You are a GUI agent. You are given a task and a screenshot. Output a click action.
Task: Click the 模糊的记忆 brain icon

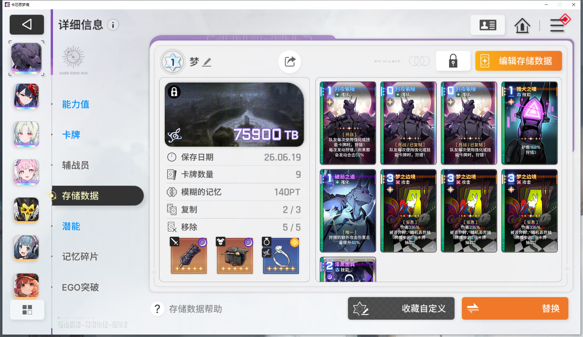pyautogui.click(x=172, y=192)
